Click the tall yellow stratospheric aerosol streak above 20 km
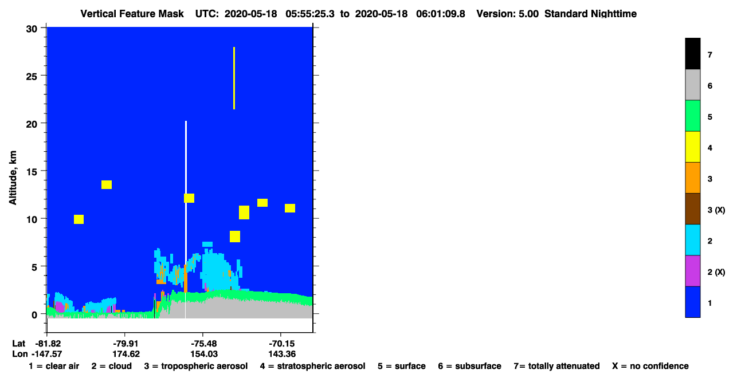Viewport: 745px width, 382px height. tap(234, 78)
